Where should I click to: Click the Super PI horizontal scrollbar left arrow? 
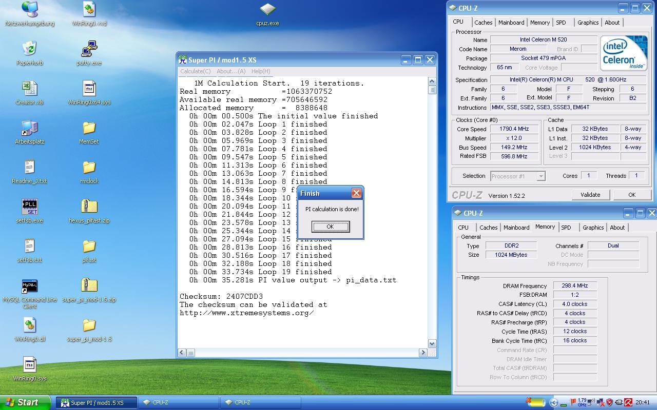coord(182,353)
